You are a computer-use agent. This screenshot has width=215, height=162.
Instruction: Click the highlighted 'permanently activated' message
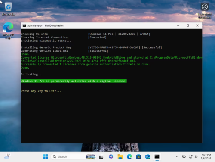click(x=74, y=81)
